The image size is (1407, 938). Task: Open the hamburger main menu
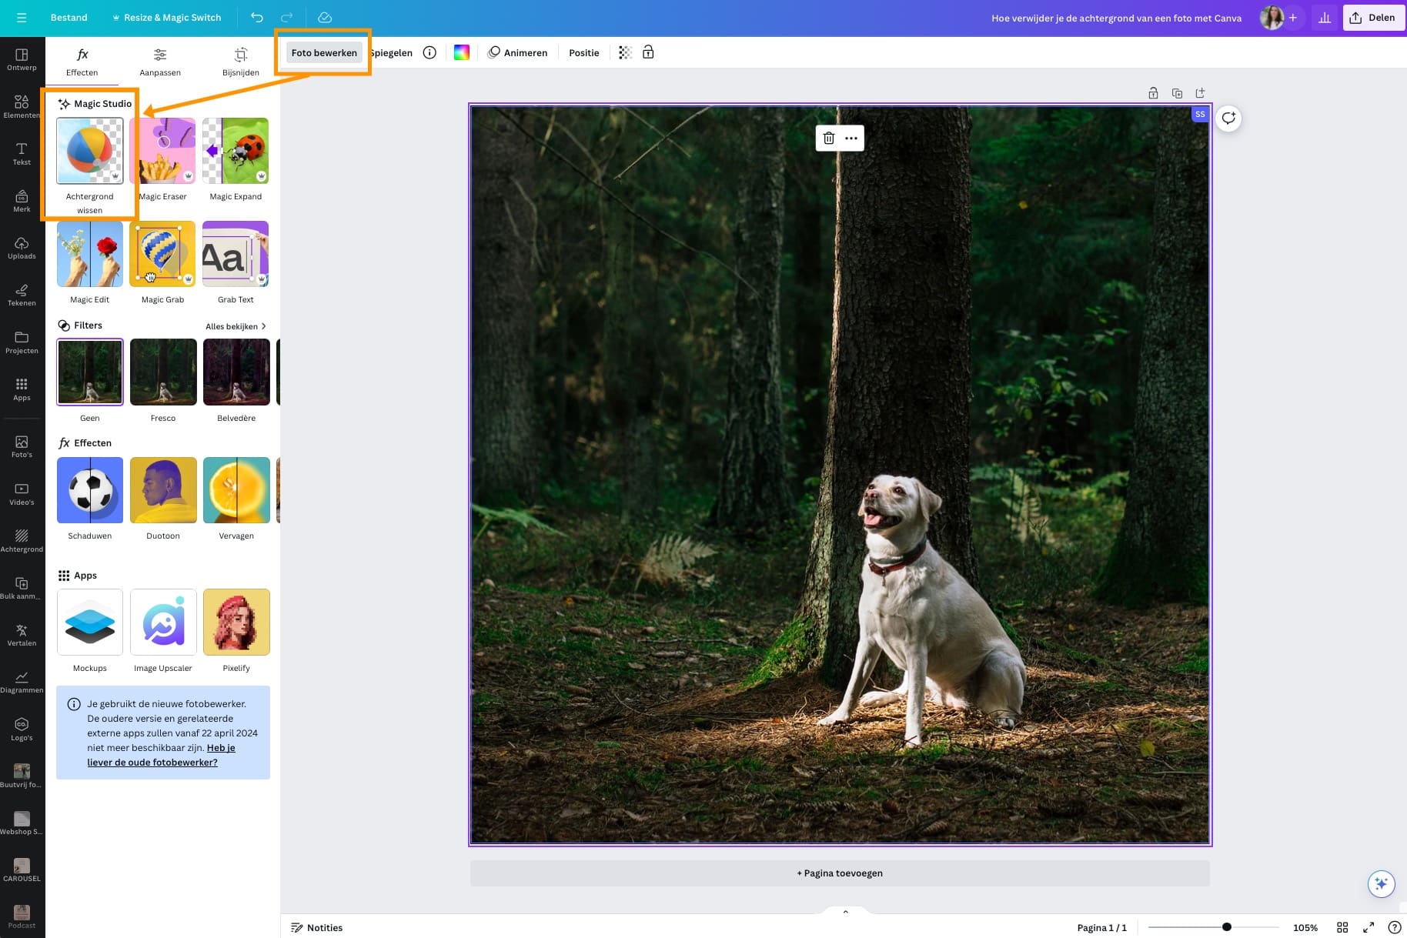click(x=22, y=18)
